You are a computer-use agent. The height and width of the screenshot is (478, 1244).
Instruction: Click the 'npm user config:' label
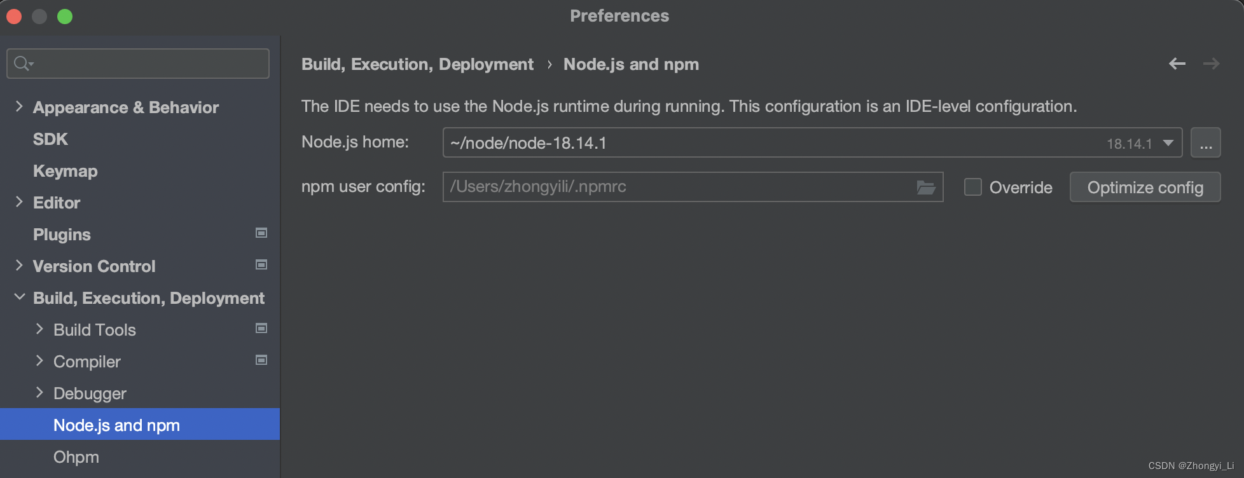(x=363, y=186)
